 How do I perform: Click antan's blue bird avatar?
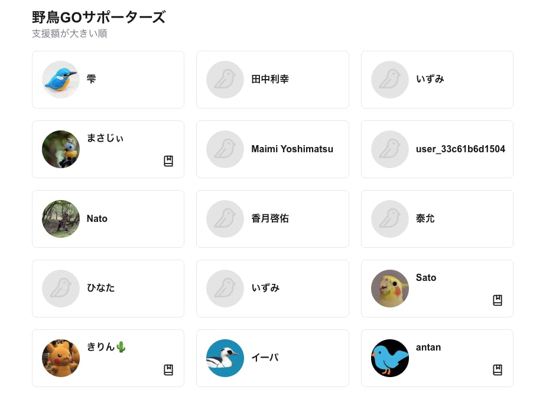390,358
